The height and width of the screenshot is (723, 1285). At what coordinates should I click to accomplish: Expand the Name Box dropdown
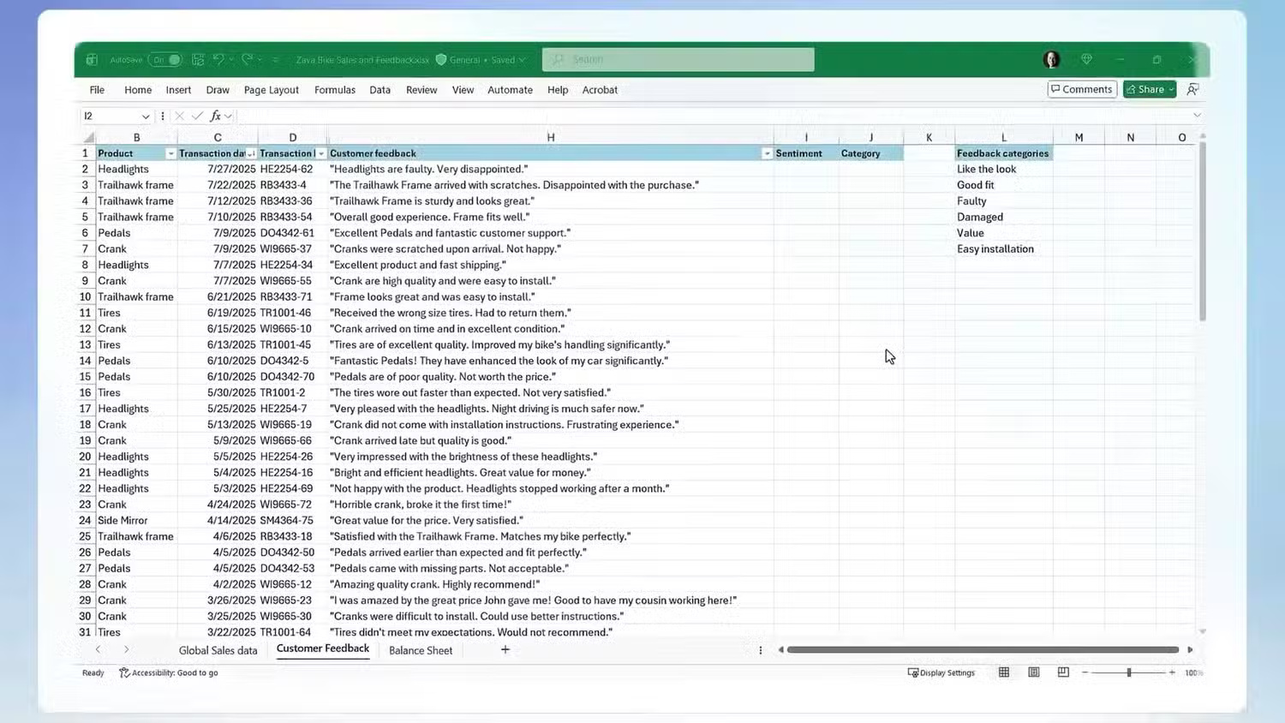pyautogui.click(x=145, y=116)
